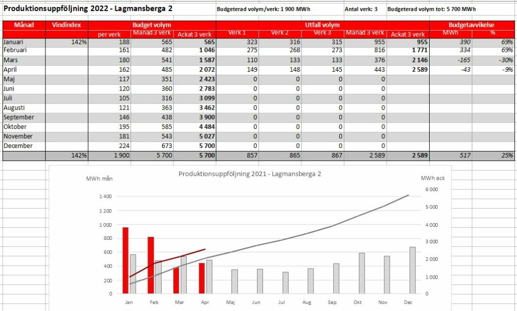Select the Augusti row label
Image resolution: width=517 pixels, height=311 pixels.
tap(14, 108)
